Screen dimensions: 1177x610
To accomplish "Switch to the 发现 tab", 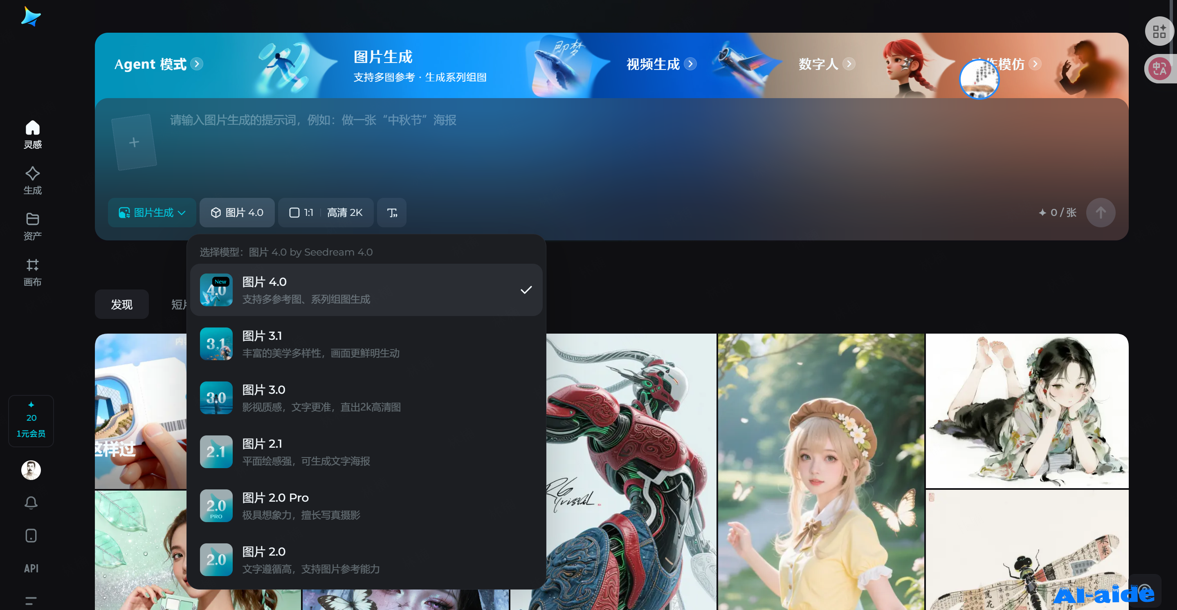I will click(121, 304).
